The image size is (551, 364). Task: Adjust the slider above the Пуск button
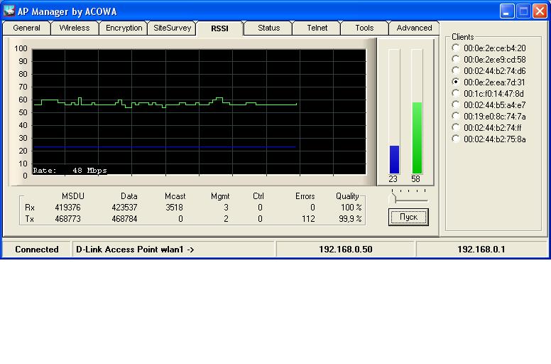coord(393,199)
